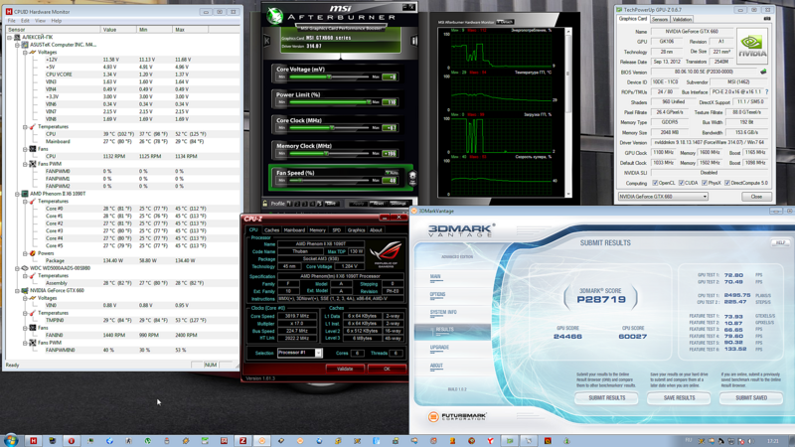Switch to the SPD tab in CPU-Z
795x447 pixels.
[337, 230]
